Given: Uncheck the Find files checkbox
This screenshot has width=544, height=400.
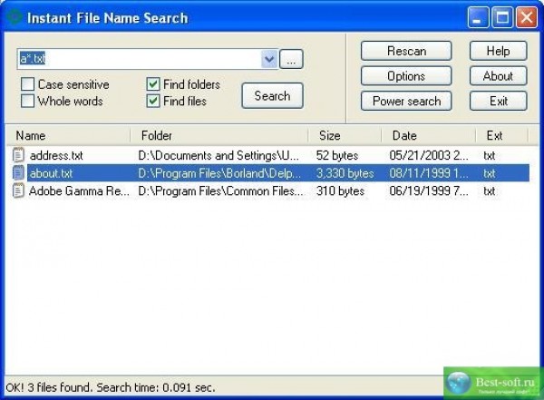Looking at the screenshot, I should [153, 101].
